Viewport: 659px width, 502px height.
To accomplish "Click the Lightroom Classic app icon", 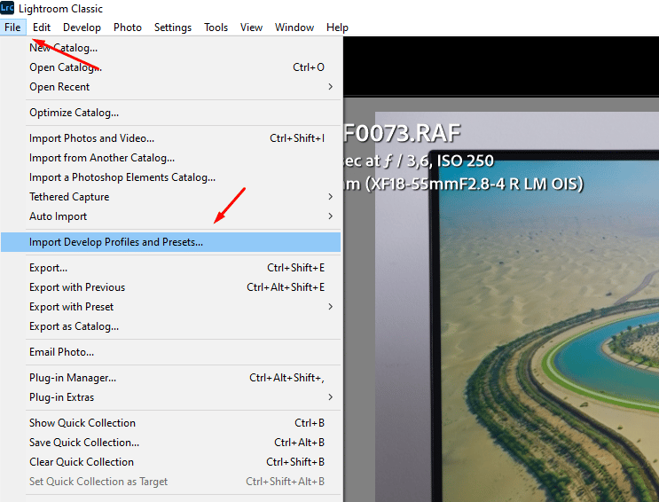I will (x=7, y=8).
